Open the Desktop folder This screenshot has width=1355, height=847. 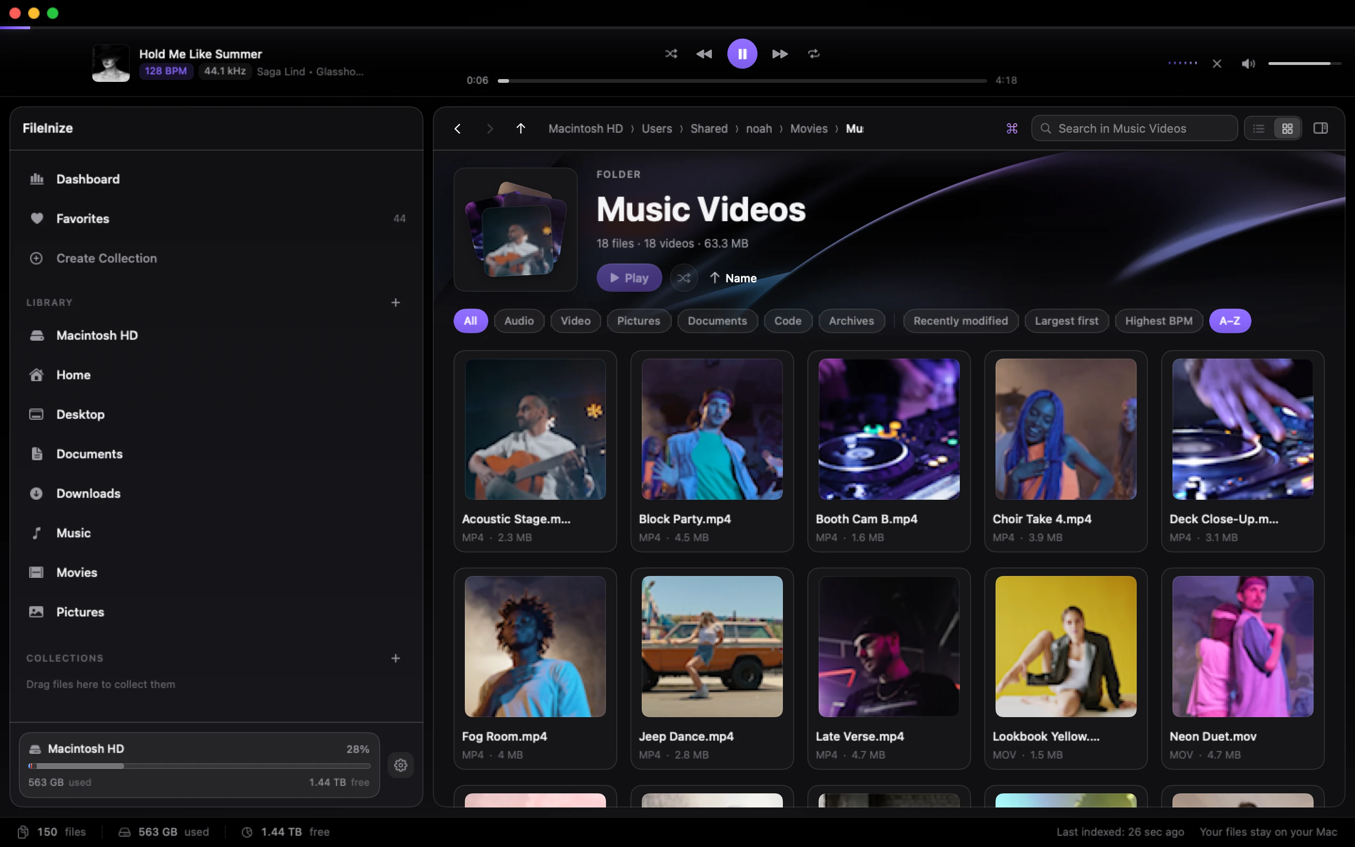216,415
